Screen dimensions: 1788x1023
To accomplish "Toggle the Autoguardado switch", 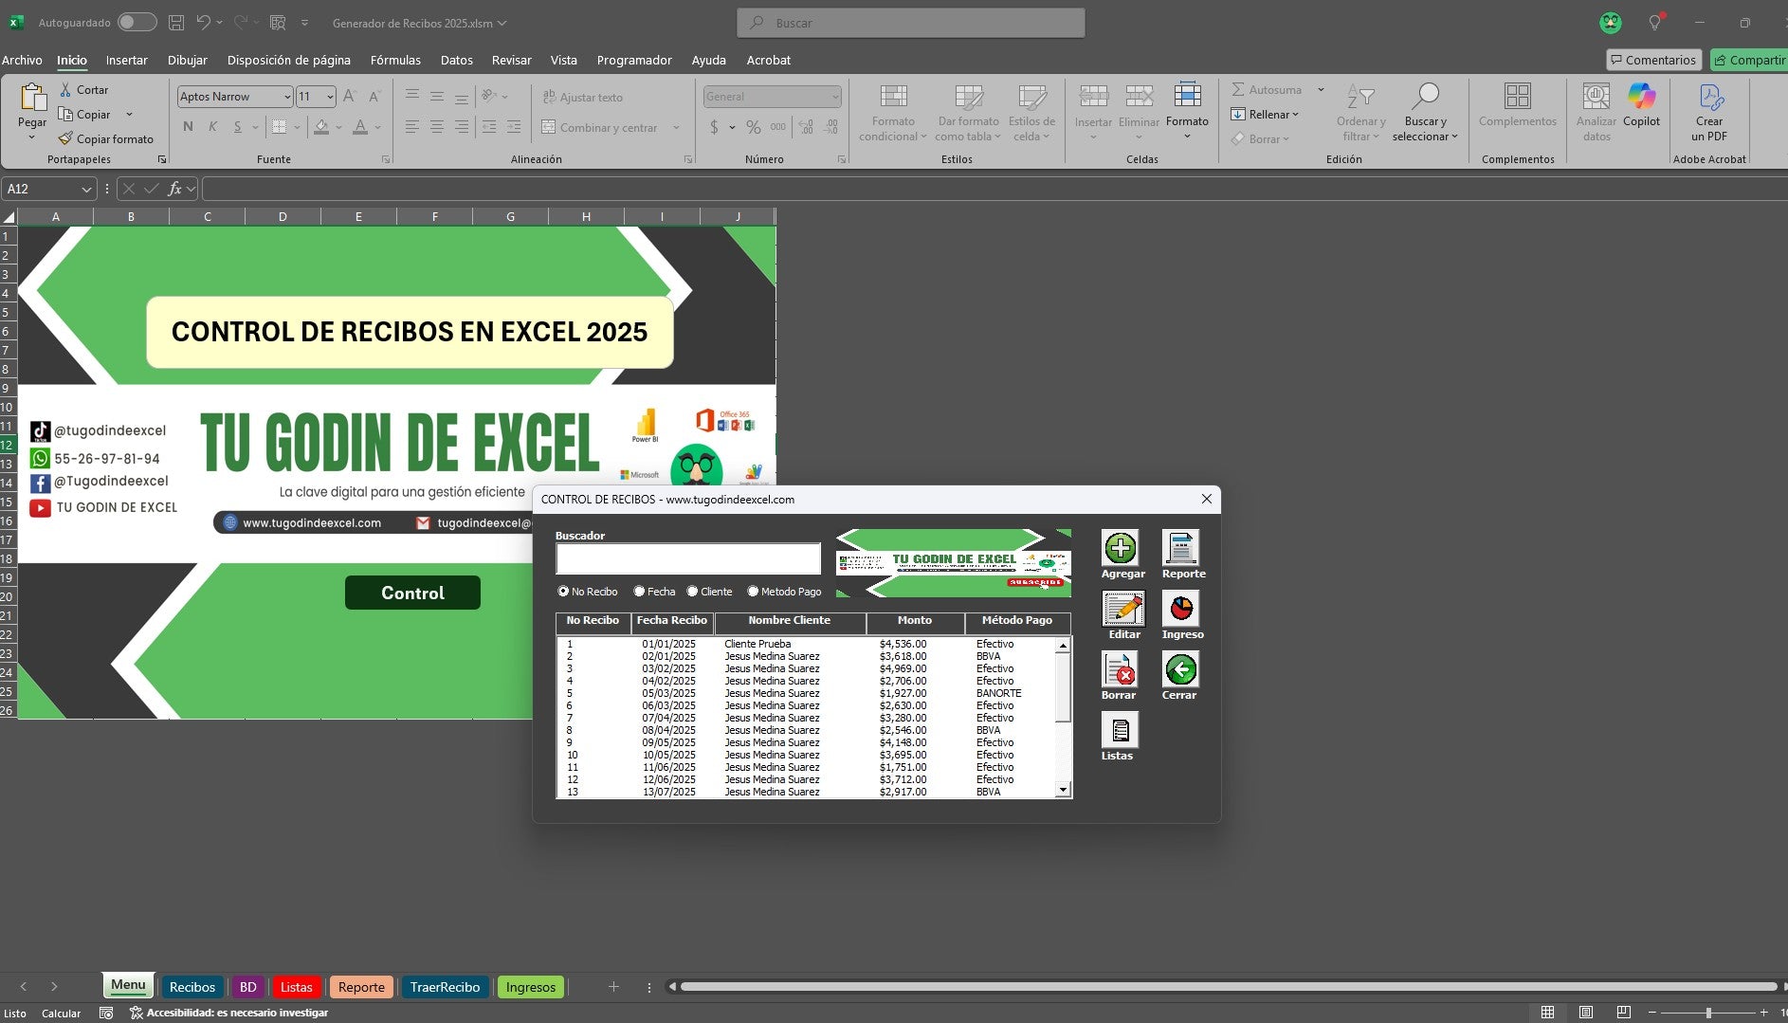I will pyautogui.click(x=137, y=22).
